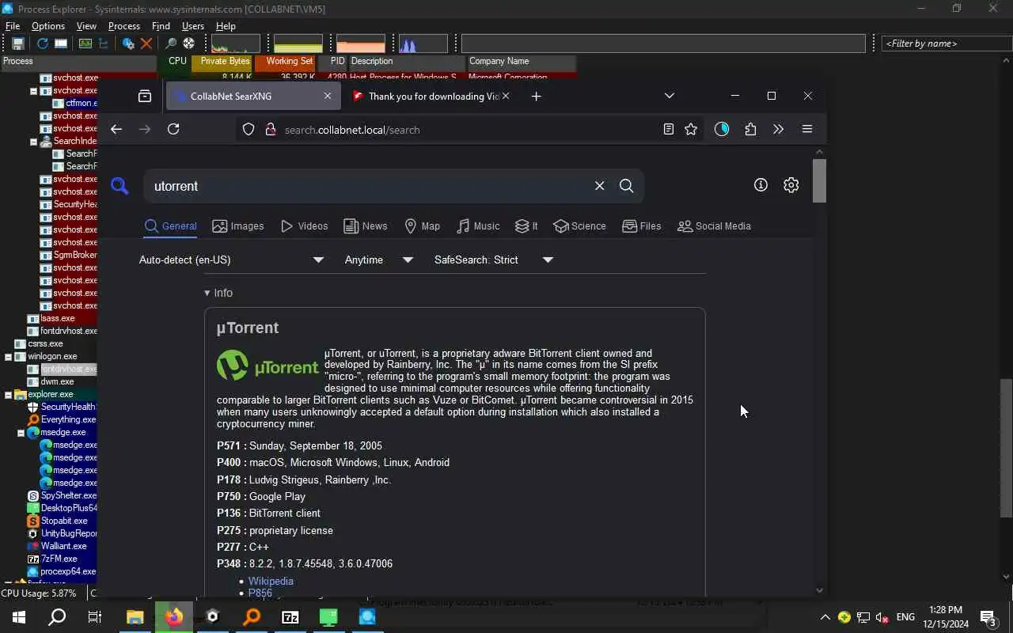Click the Properties gear icon in Process Explorer toolbar
This screenshot has width=1013, height=633.
click(x=127, y=44)
